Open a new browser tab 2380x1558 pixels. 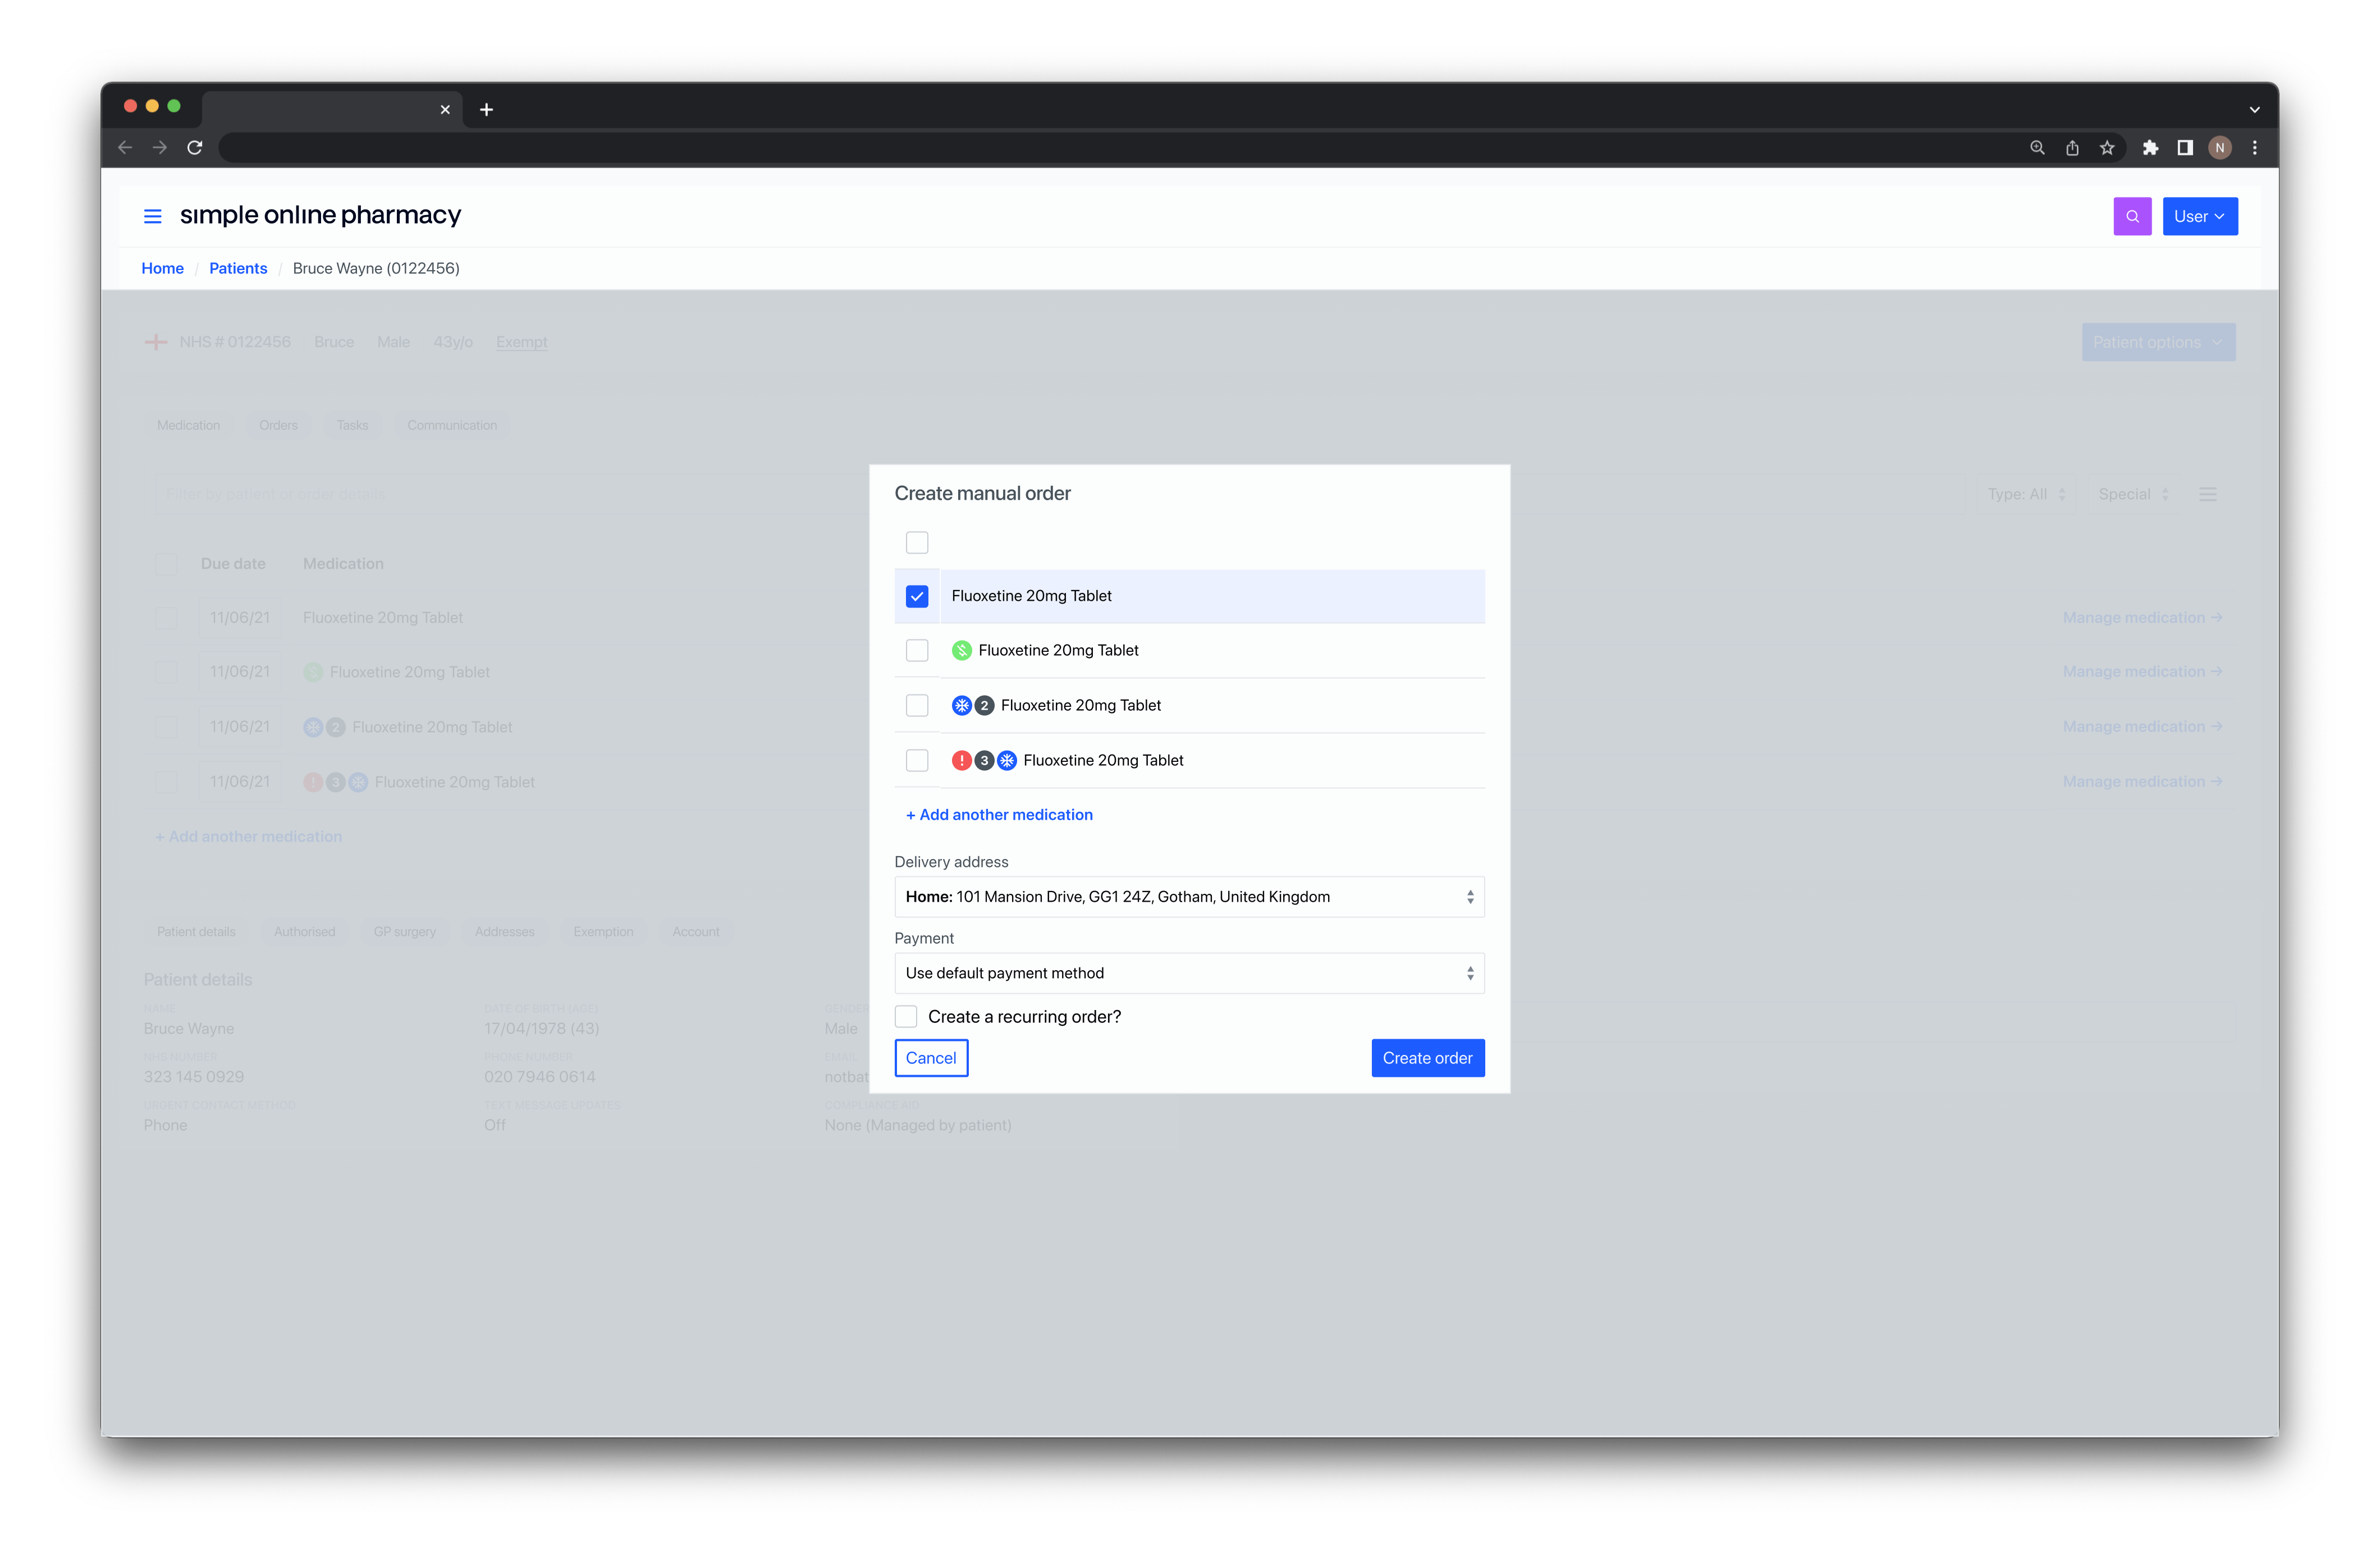(486, 110)
